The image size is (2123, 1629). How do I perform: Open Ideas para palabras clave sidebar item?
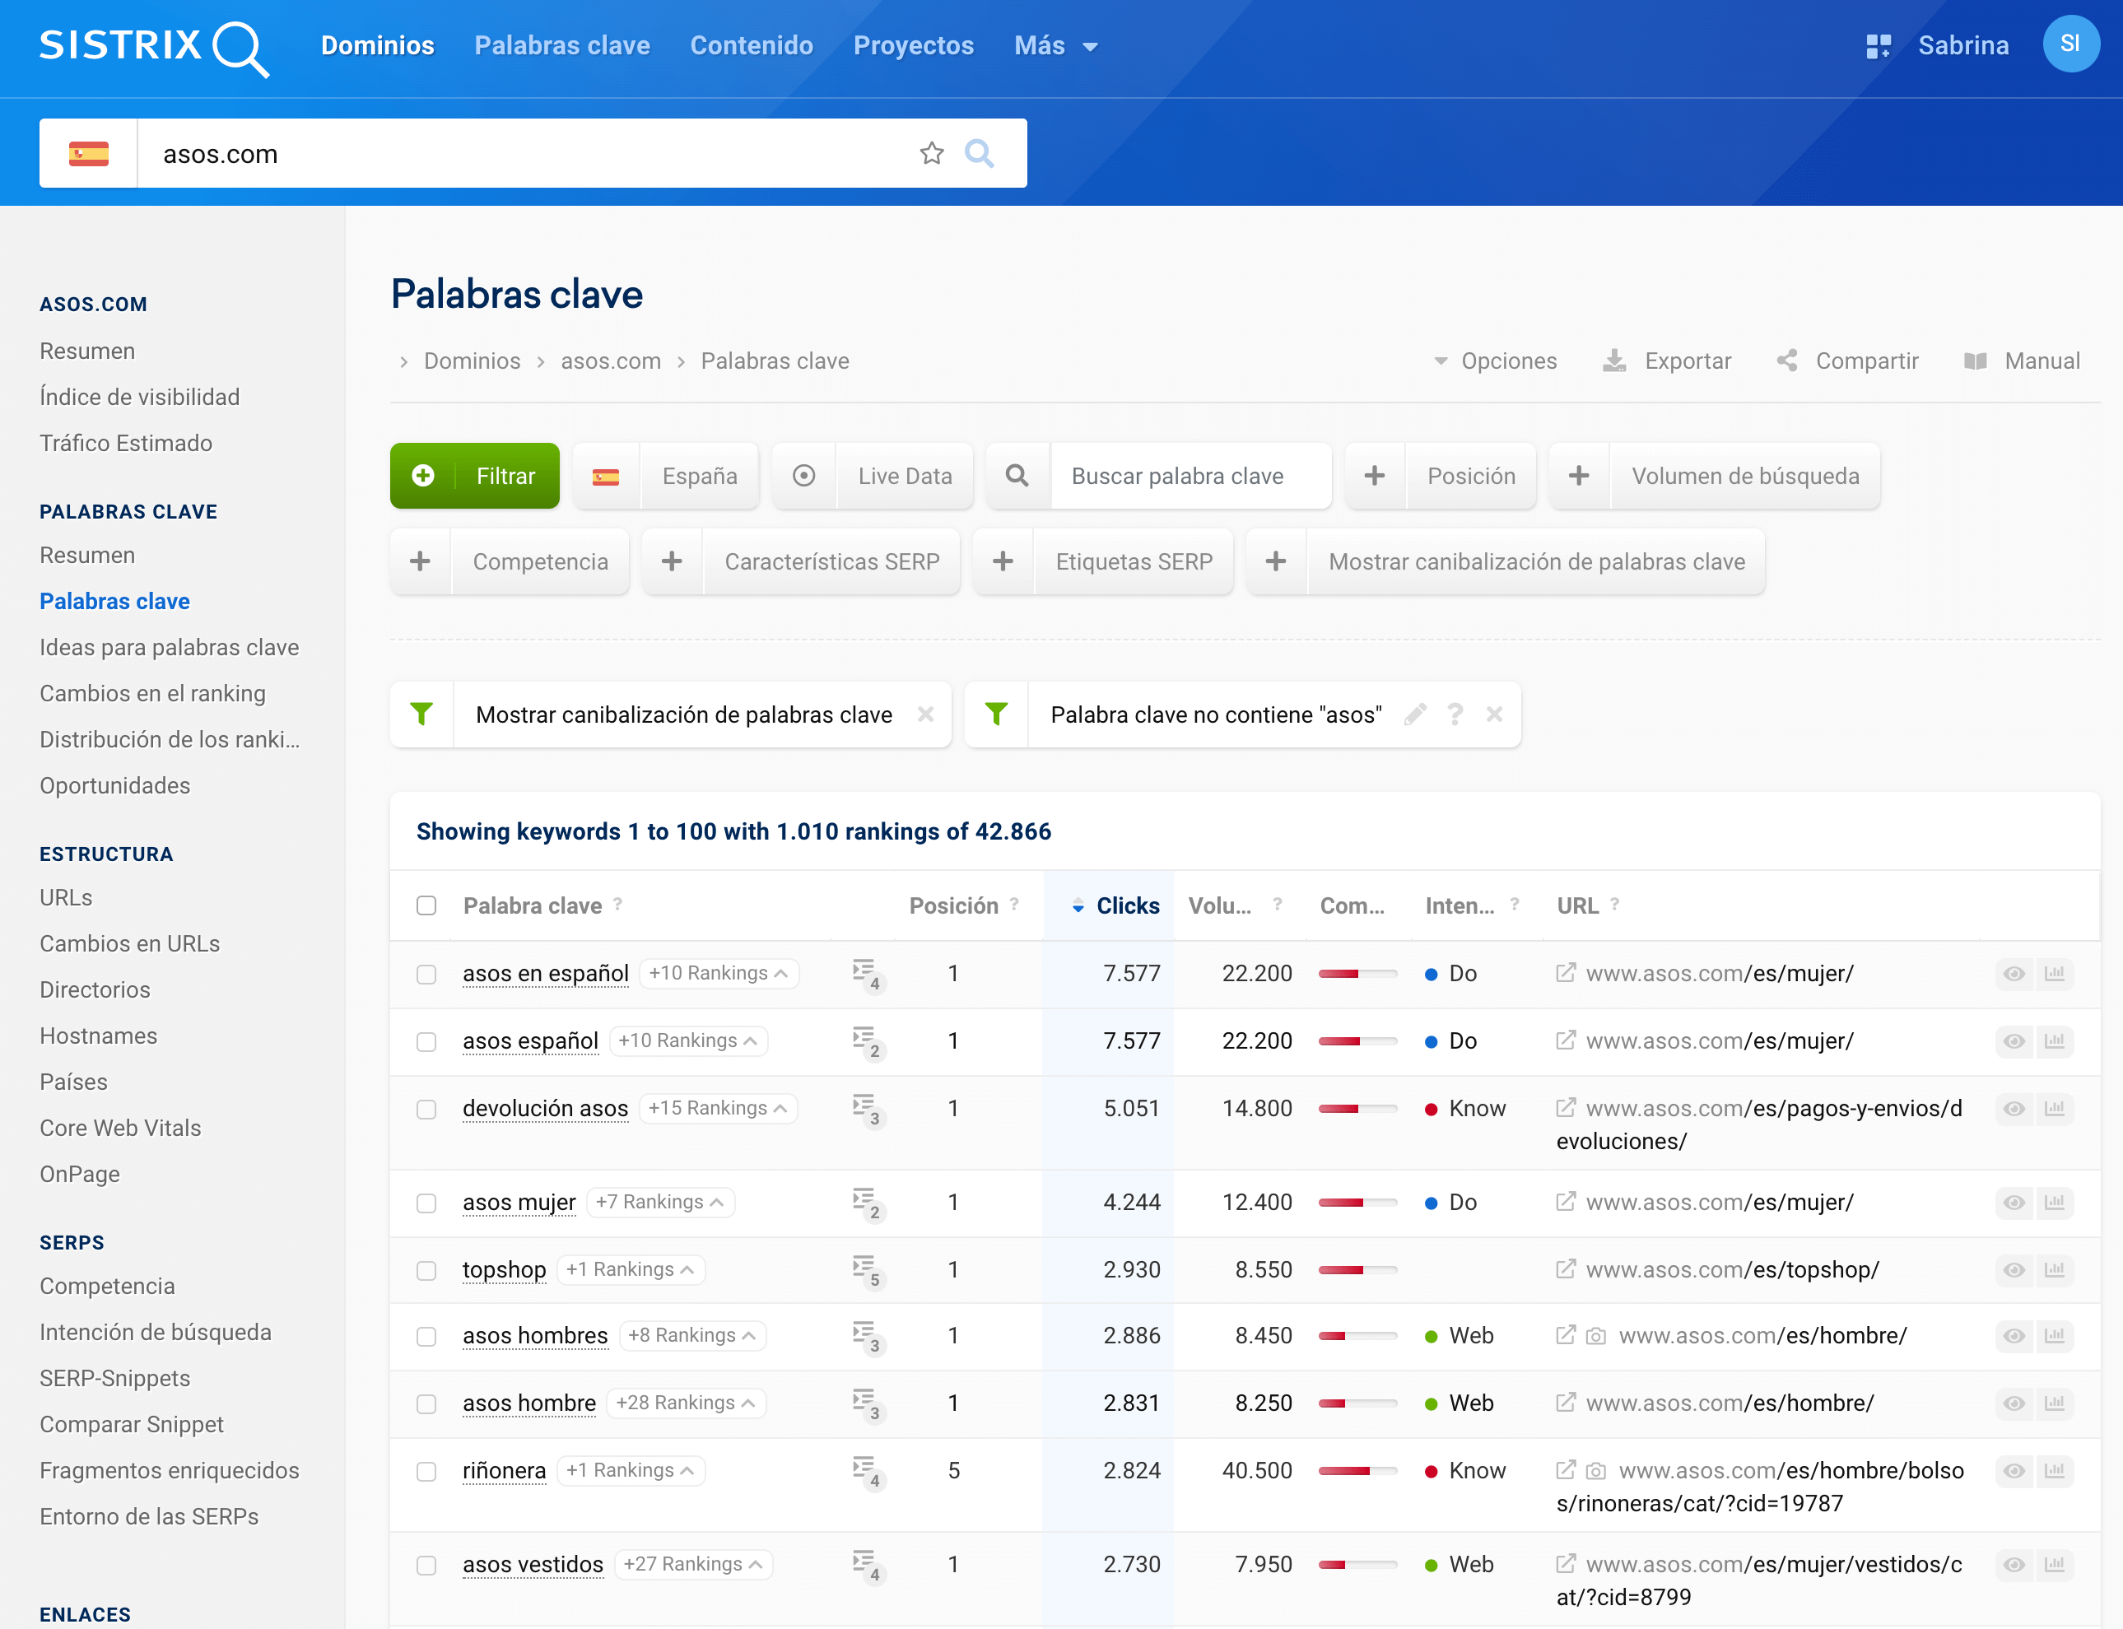pos(169,647)
